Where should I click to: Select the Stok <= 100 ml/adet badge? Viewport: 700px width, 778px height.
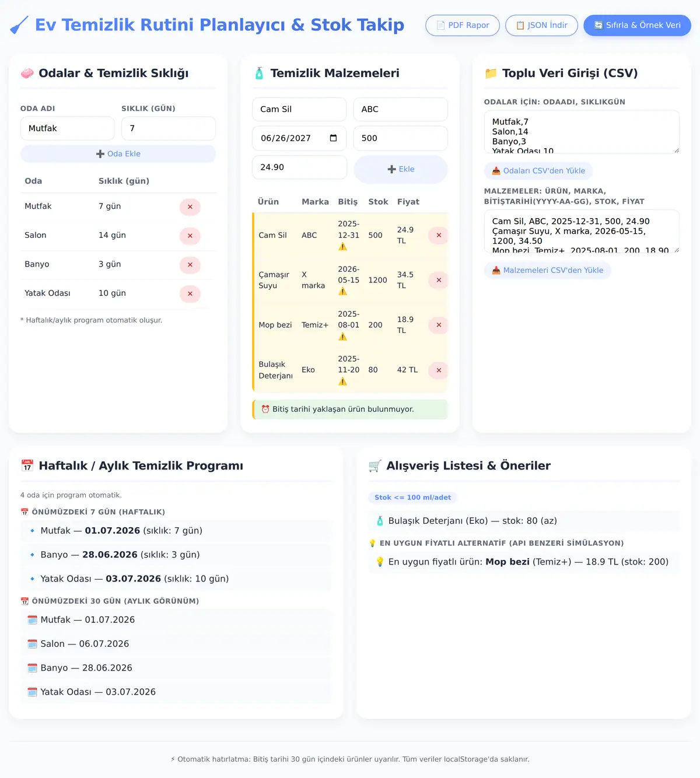(412, 497)
